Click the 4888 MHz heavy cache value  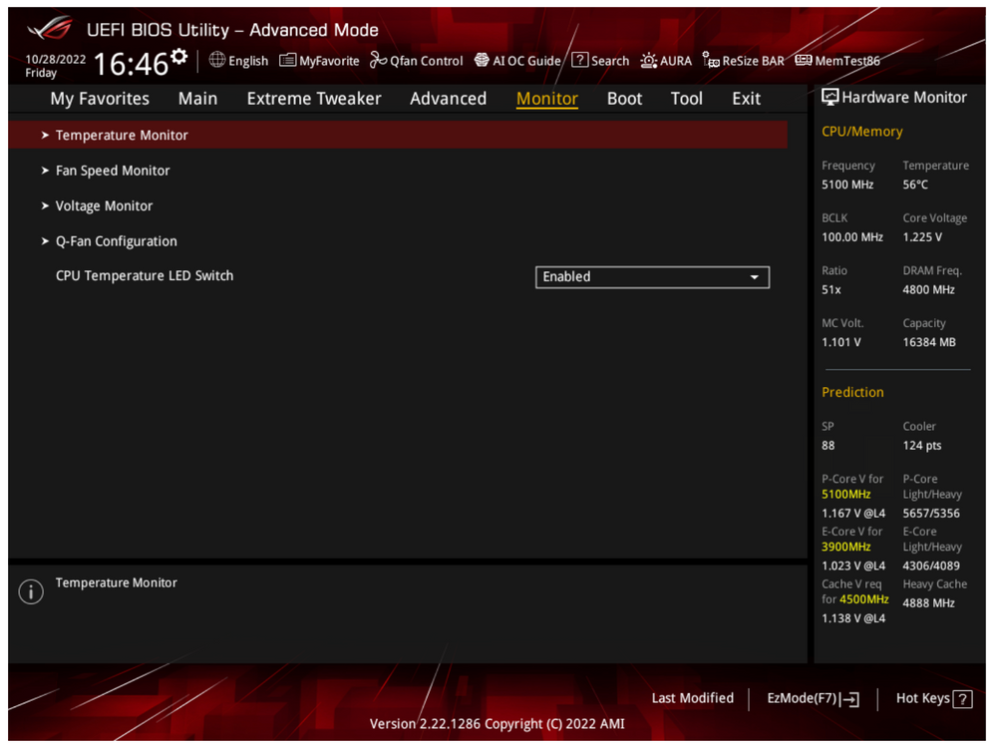[x=928, y=602]
